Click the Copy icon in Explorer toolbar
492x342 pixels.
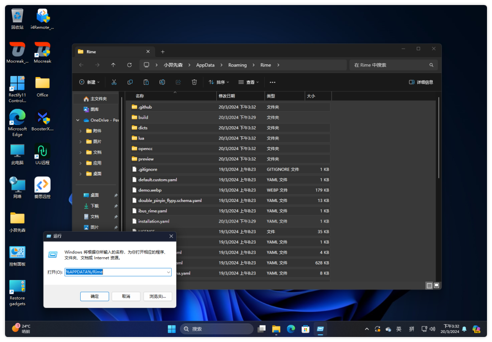point(130,82)
